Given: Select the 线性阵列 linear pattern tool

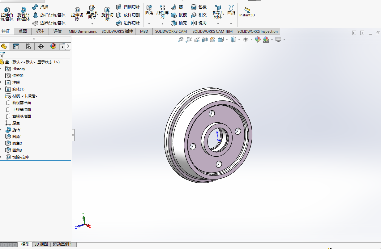Looking at the screenshot, I should (x=162, y=12).
